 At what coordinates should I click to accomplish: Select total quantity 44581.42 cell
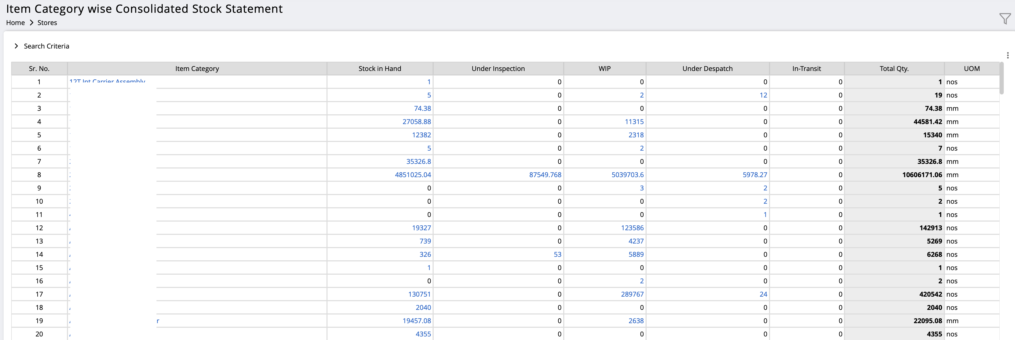pyautogui.click(x=894, y=122)
